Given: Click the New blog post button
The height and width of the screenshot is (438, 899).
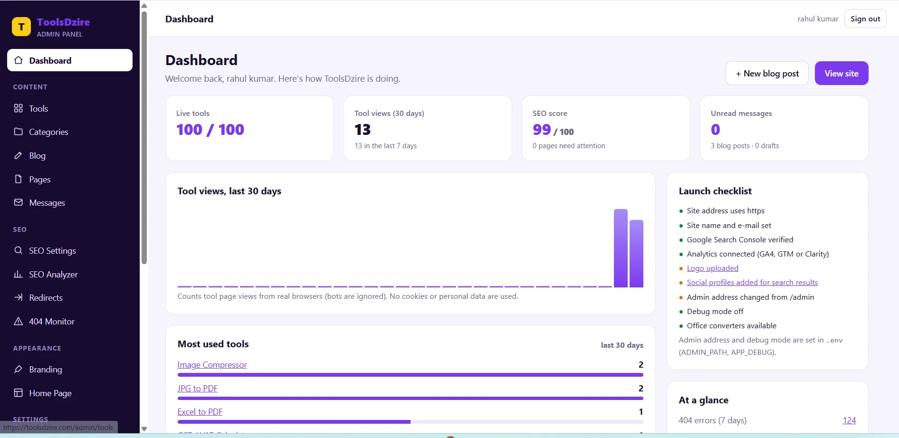Looking at the screenshot, I should coord(767,73).
